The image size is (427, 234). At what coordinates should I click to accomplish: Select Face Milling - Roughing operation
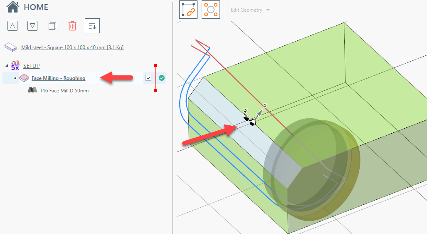coord(58,78)
